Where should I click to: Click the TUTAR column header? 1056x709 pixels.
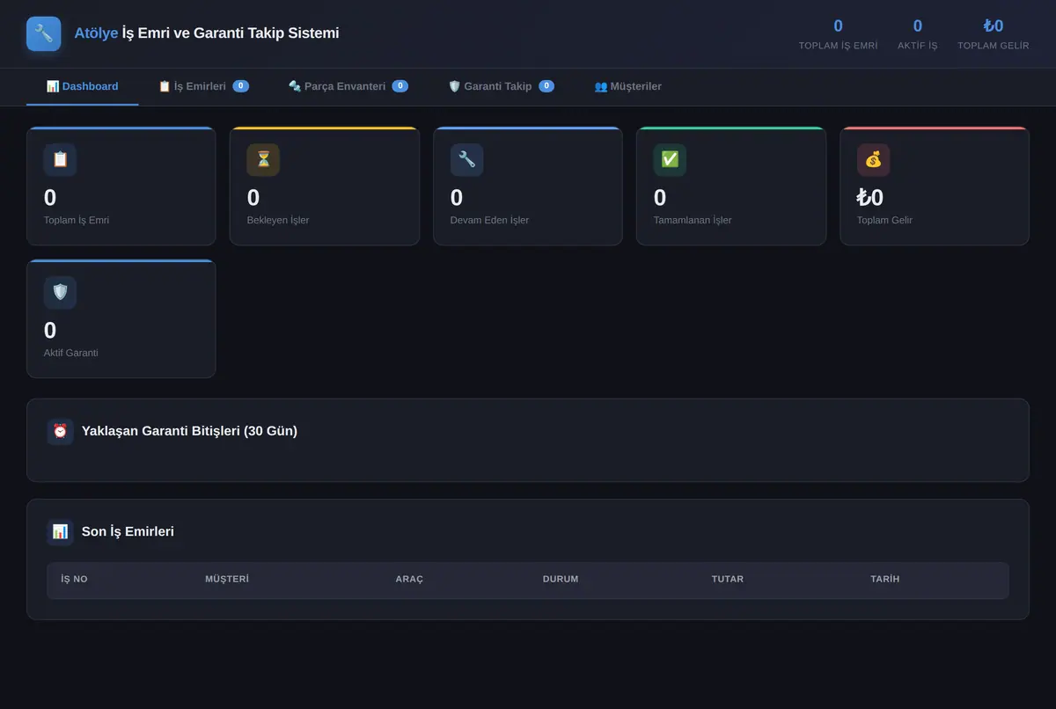coord(728,579)
